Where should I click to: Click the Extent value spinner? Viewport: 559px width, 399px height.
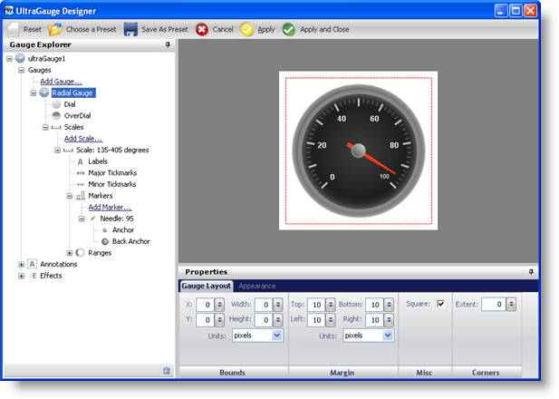click(512, 305)
